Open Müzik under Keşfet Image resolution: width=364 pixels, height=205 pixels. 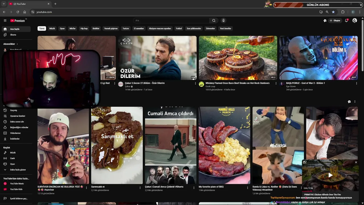(16, 153)
